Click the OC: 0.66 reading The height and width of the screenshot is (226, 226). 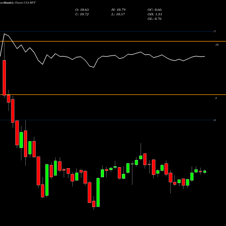[155, 10]
